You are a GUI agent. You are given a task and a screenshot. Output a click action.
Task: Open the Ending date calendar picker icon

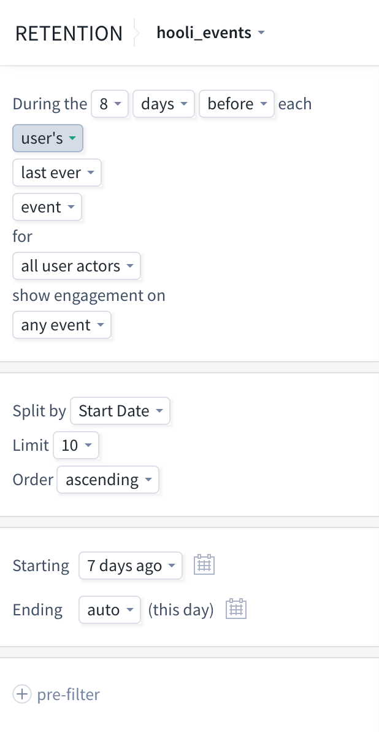(x=236, y=609)
